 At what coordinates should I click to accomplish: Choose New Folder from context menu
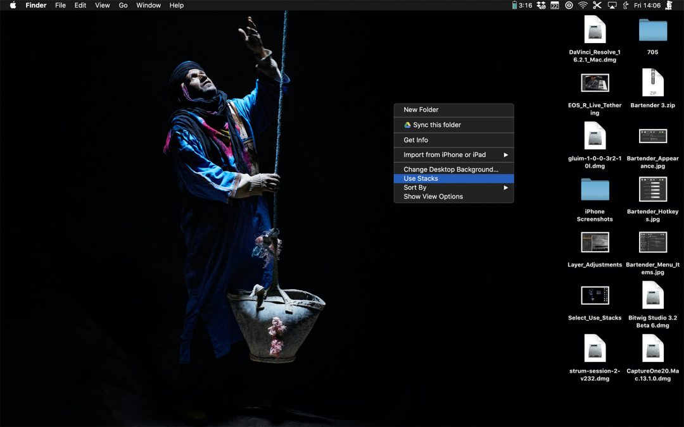[421, 109]
